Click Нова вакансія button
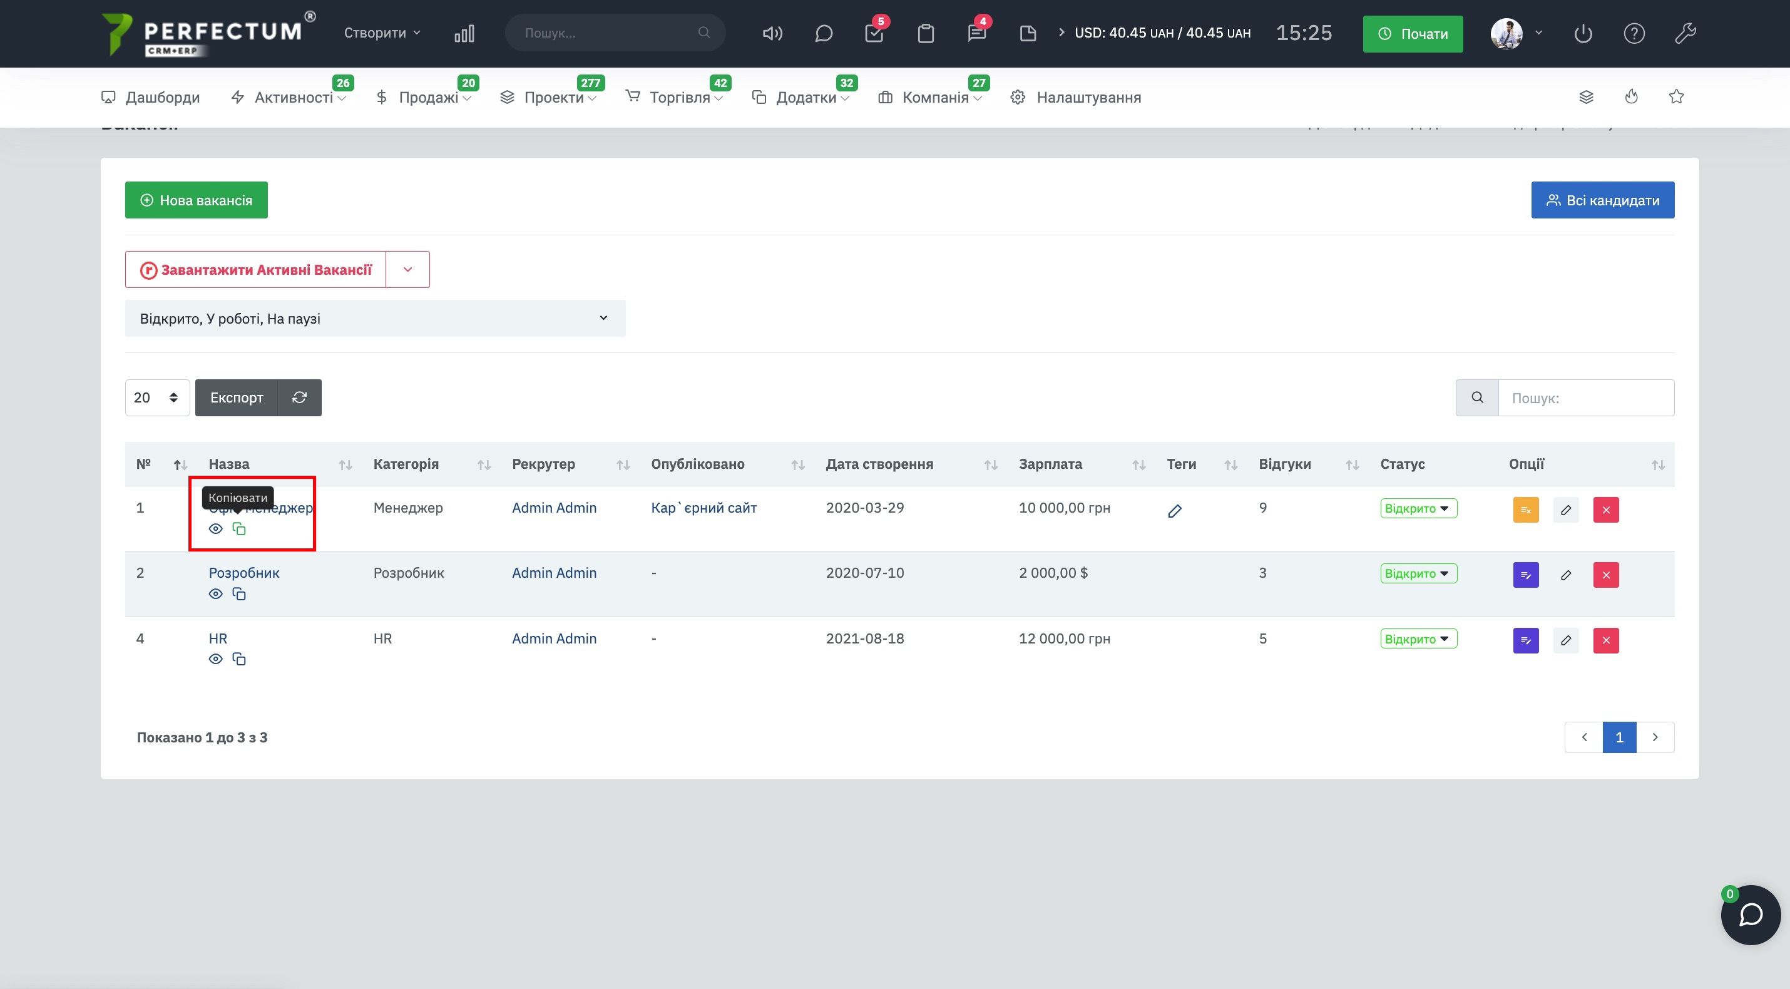The width and height of the screenshot is (1790, 989). (197, 200)
